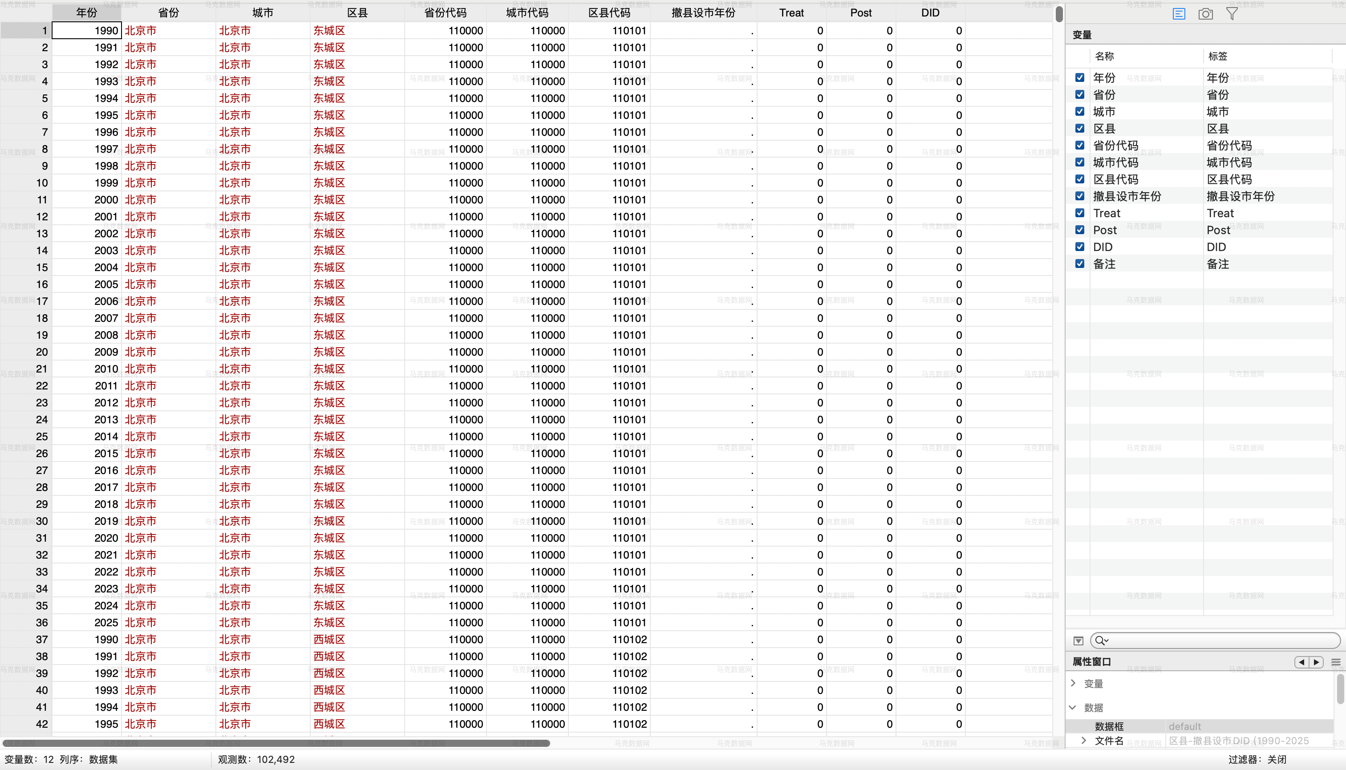Click the snapshot camera icon
Screen dimensions: 1346x770
pyautogui.click(x=1205, y=14)
